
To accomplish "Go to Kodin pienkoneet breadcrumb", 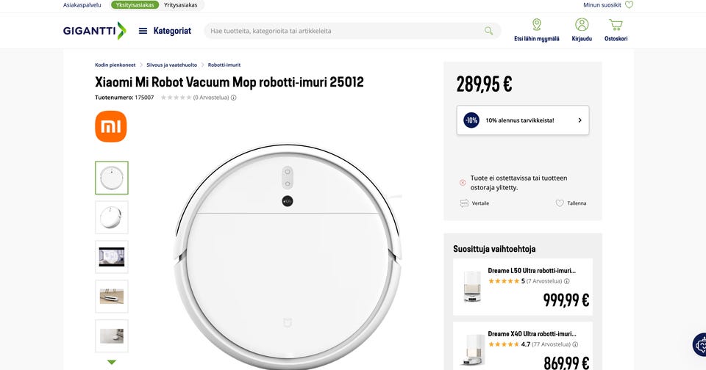I will [x=115, y=65].
